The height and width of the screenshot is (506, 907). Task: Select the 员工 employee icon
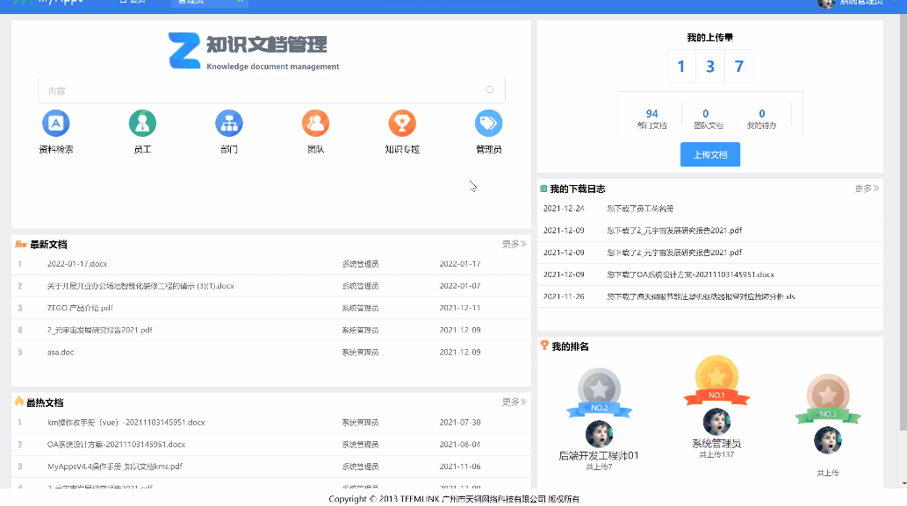pyautogui.click(x=142, y=124)
